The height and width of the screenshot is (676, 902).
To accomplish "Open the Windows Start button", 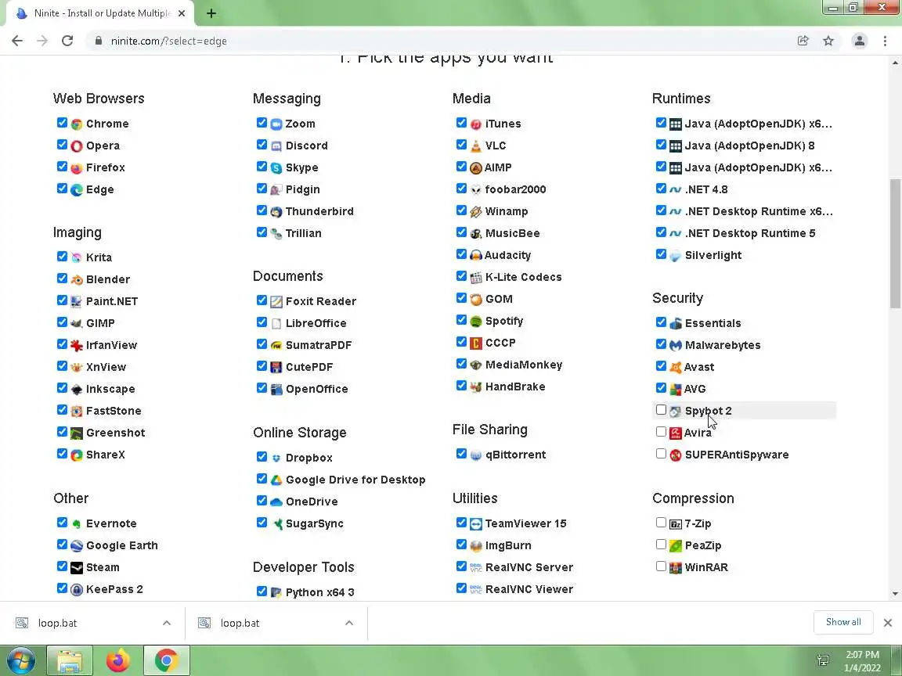I will coord(20,660).
